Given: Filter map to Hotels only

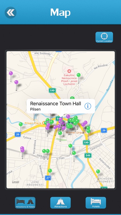Looking at the screenshot, I should coord(96,203).
